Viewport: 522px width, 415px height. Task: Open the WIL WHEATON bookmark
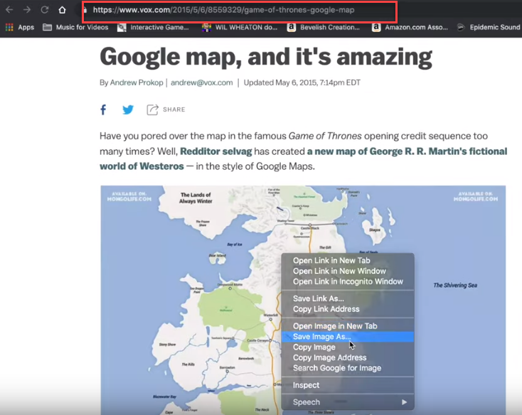[240, 27]
